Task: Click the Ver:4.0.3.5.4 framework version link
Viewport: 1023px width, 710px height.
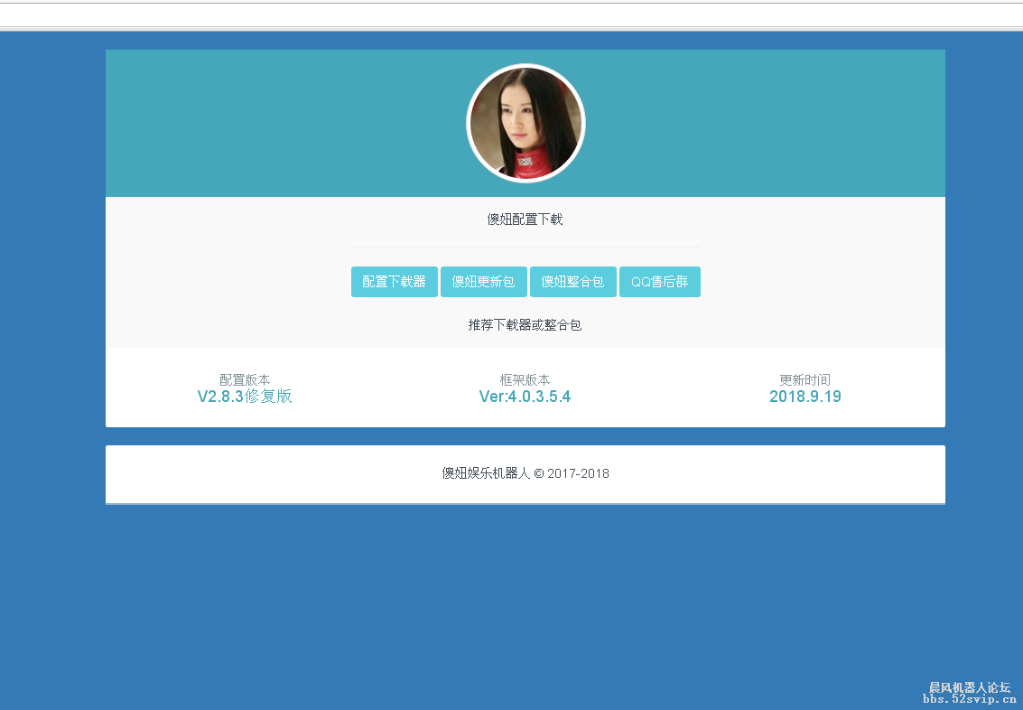Action: pyautogui.click(x=525, y=396)
